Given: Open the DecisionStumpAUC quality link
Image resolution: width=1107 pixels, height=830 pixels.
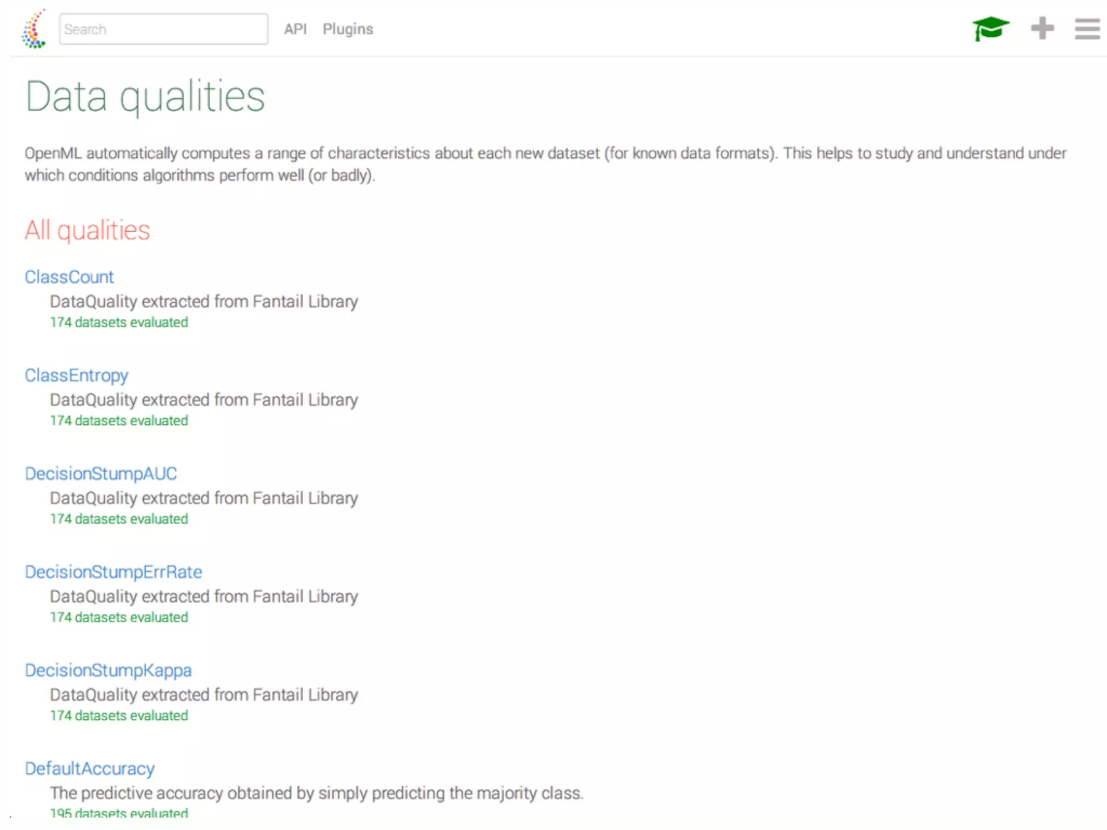Looking at the screenshot, I should (101, 474).
